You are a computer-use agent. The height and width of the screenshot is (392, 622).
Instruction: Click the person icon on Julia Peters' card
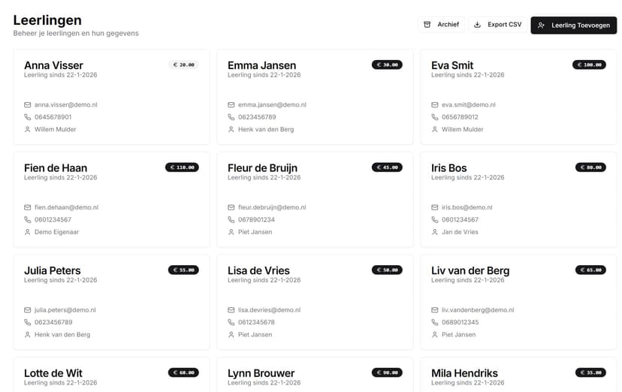tap(28, 335)
